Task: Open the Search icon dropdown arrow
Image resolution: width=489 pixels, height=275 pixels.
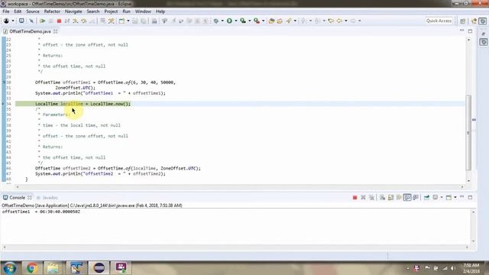Action: point(295,21)
